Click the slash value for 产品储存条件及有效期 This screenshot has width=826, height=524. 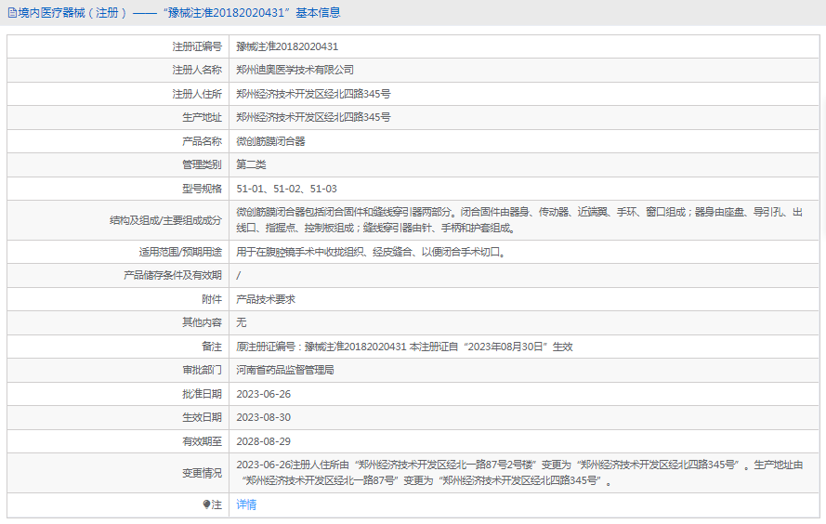238,275
